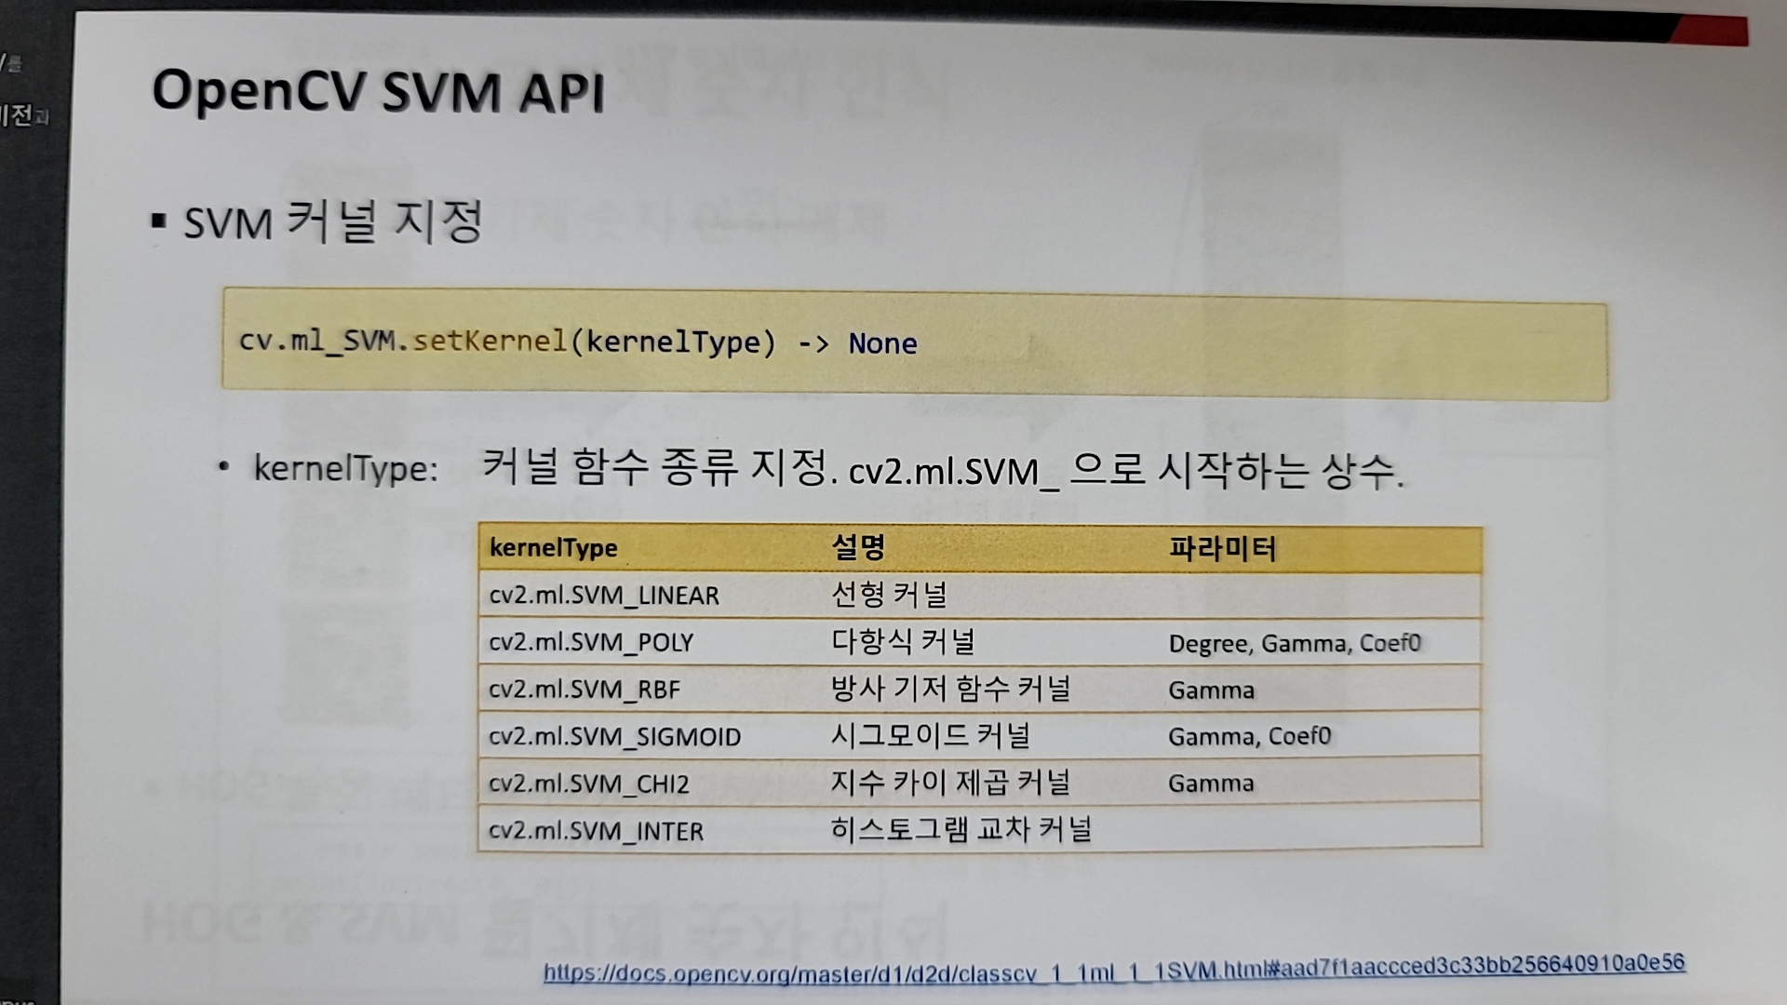Viewport: 1787px width, 1005px height.
Task: Click the Degree, Gamma, Coef0 parameter cell
Action: tap(1295, 643)
